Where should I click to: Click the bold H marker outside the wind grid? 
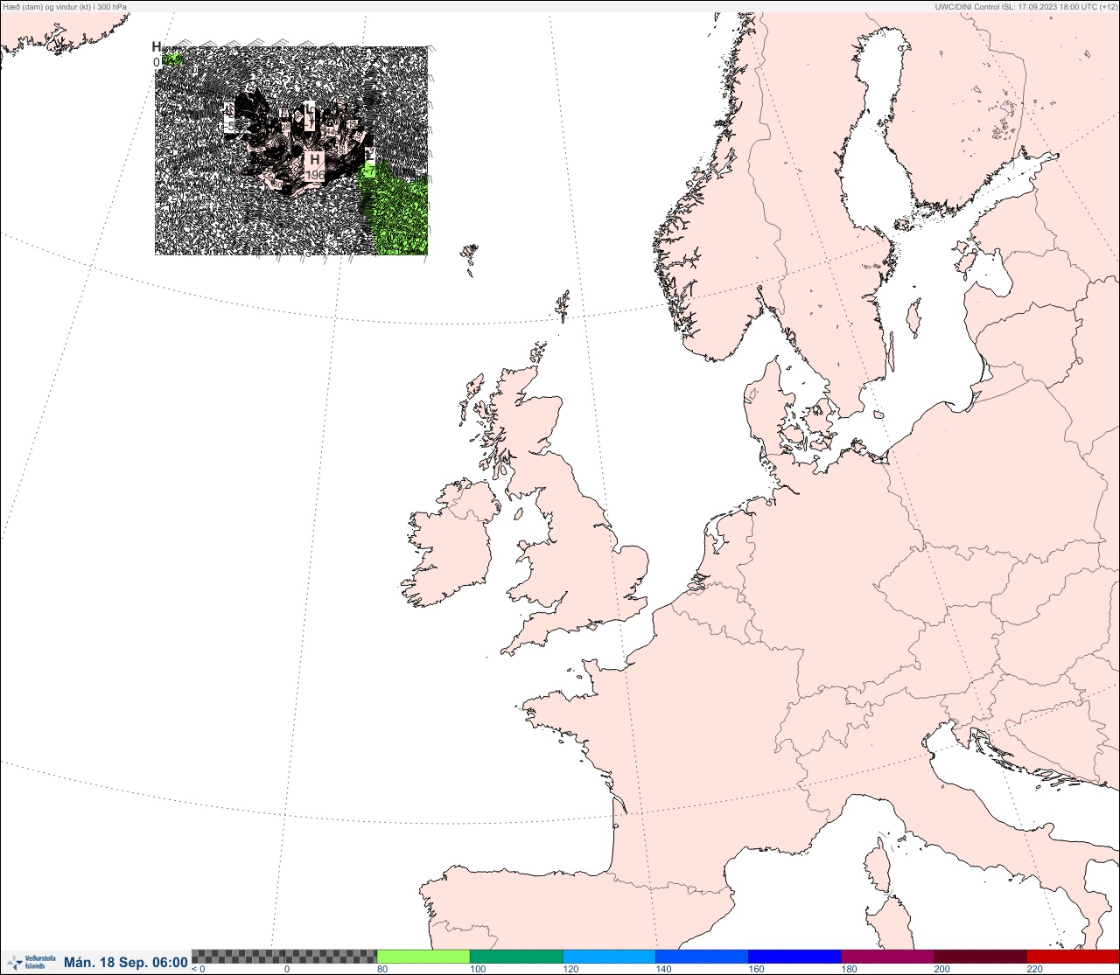(157, 47)
